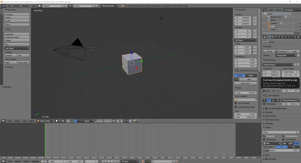Add a render preset with plus icon

tap(295, 65)
